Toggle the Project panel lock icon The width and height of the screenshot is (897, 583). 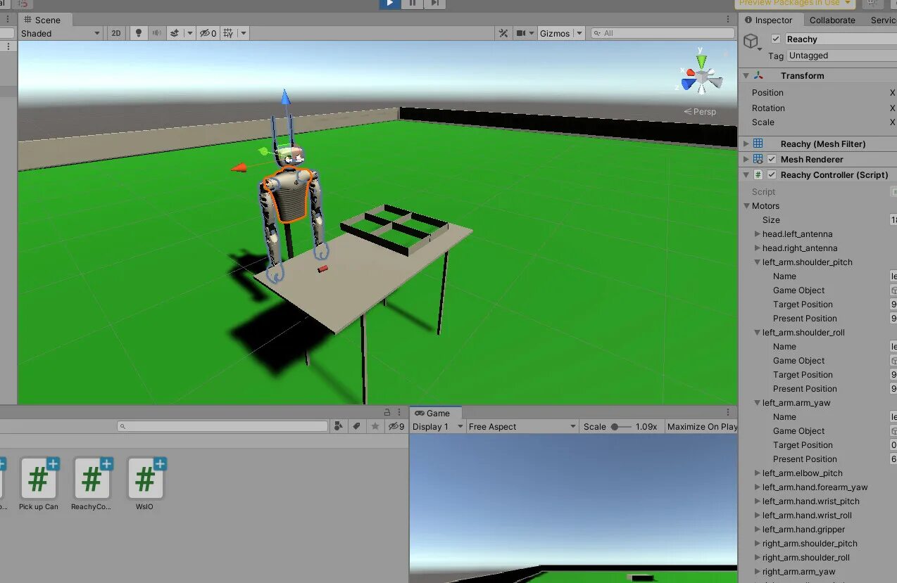(x=387, y=412)
